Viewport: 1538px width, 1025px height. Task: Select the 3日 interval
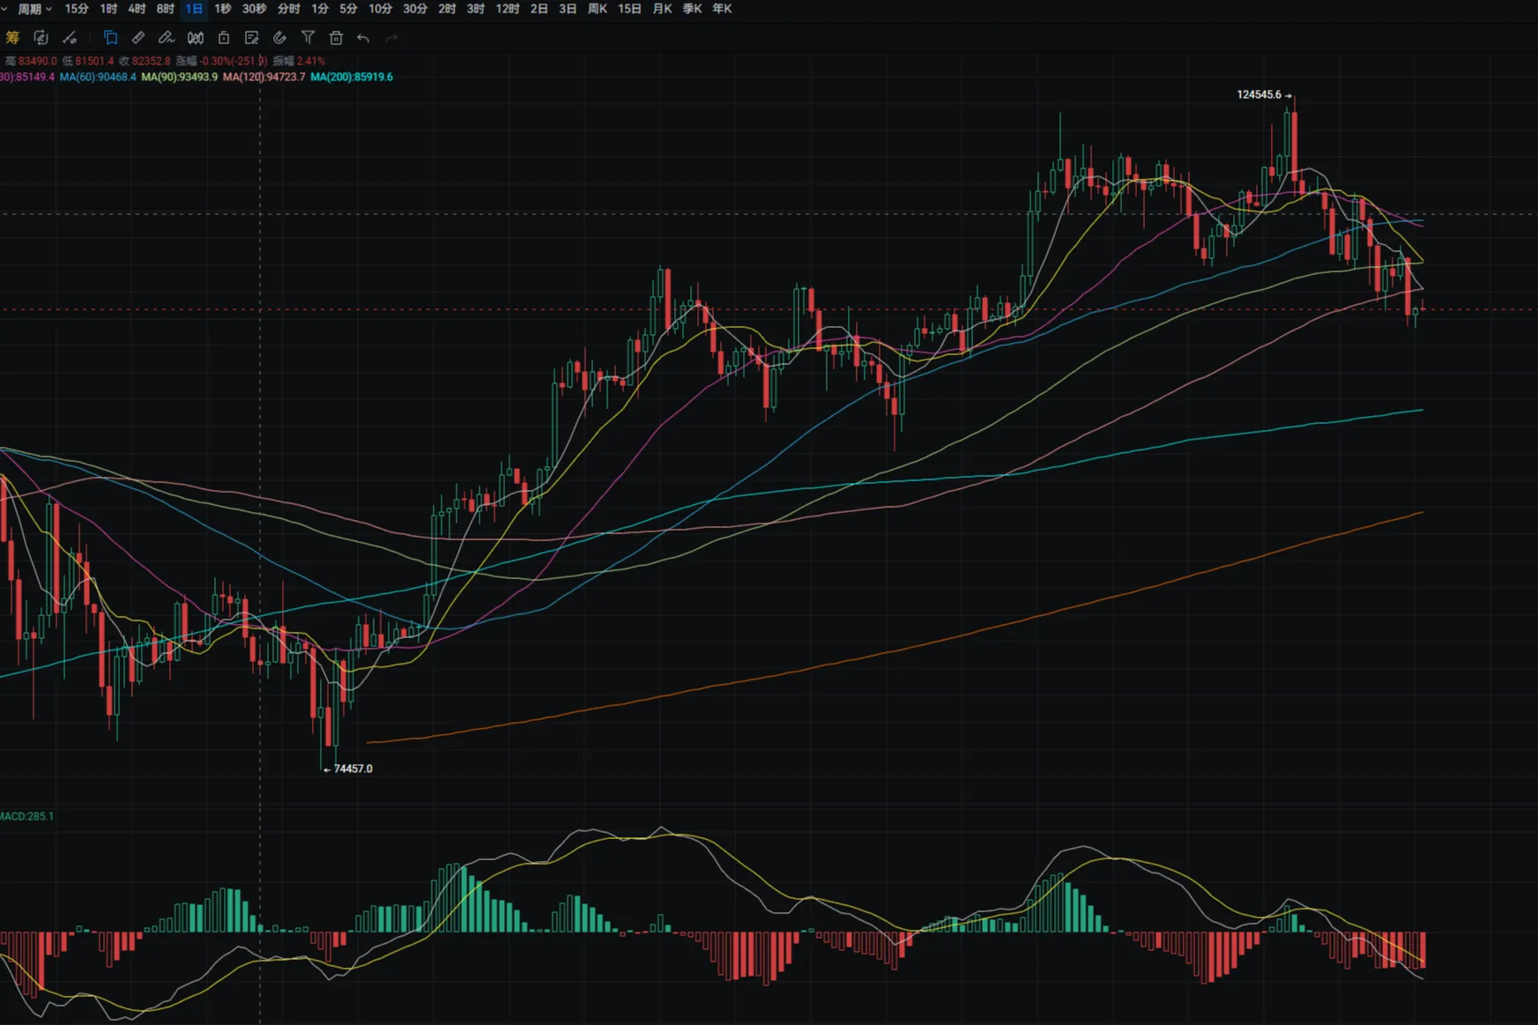[568, 9]
